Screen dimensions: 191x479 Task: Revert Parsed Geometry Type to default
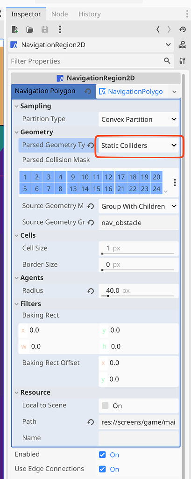(x=91, y=145)
